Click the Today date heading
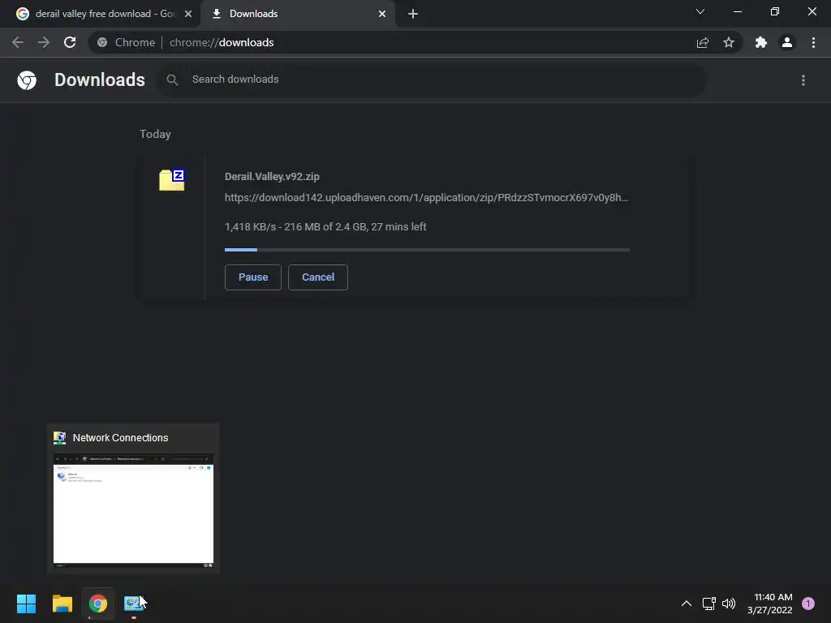 coord(155,134)
